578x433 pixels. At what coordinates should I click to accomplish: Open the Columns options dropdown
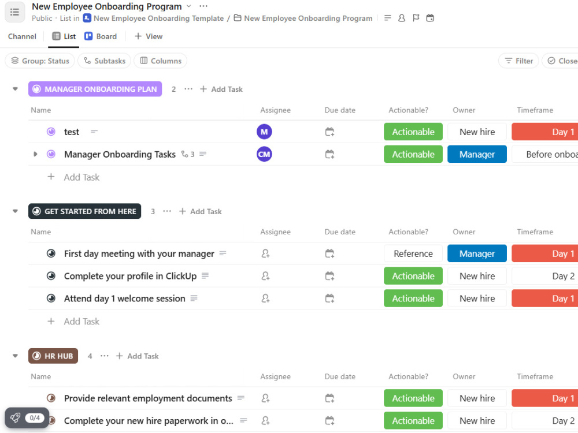(x=160, y=61)
